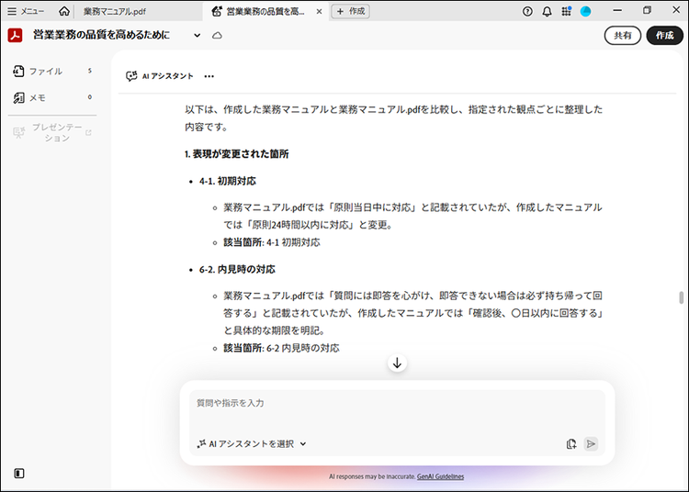Screen dimensions: 689x492
Task: Open the メモ notes panel
Action: click(x=37, y=97)
